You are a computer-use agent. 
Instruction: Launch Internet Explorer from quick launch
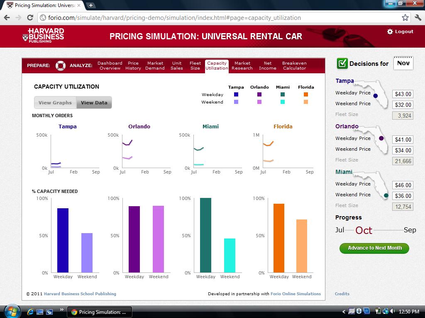pos(30,312)
